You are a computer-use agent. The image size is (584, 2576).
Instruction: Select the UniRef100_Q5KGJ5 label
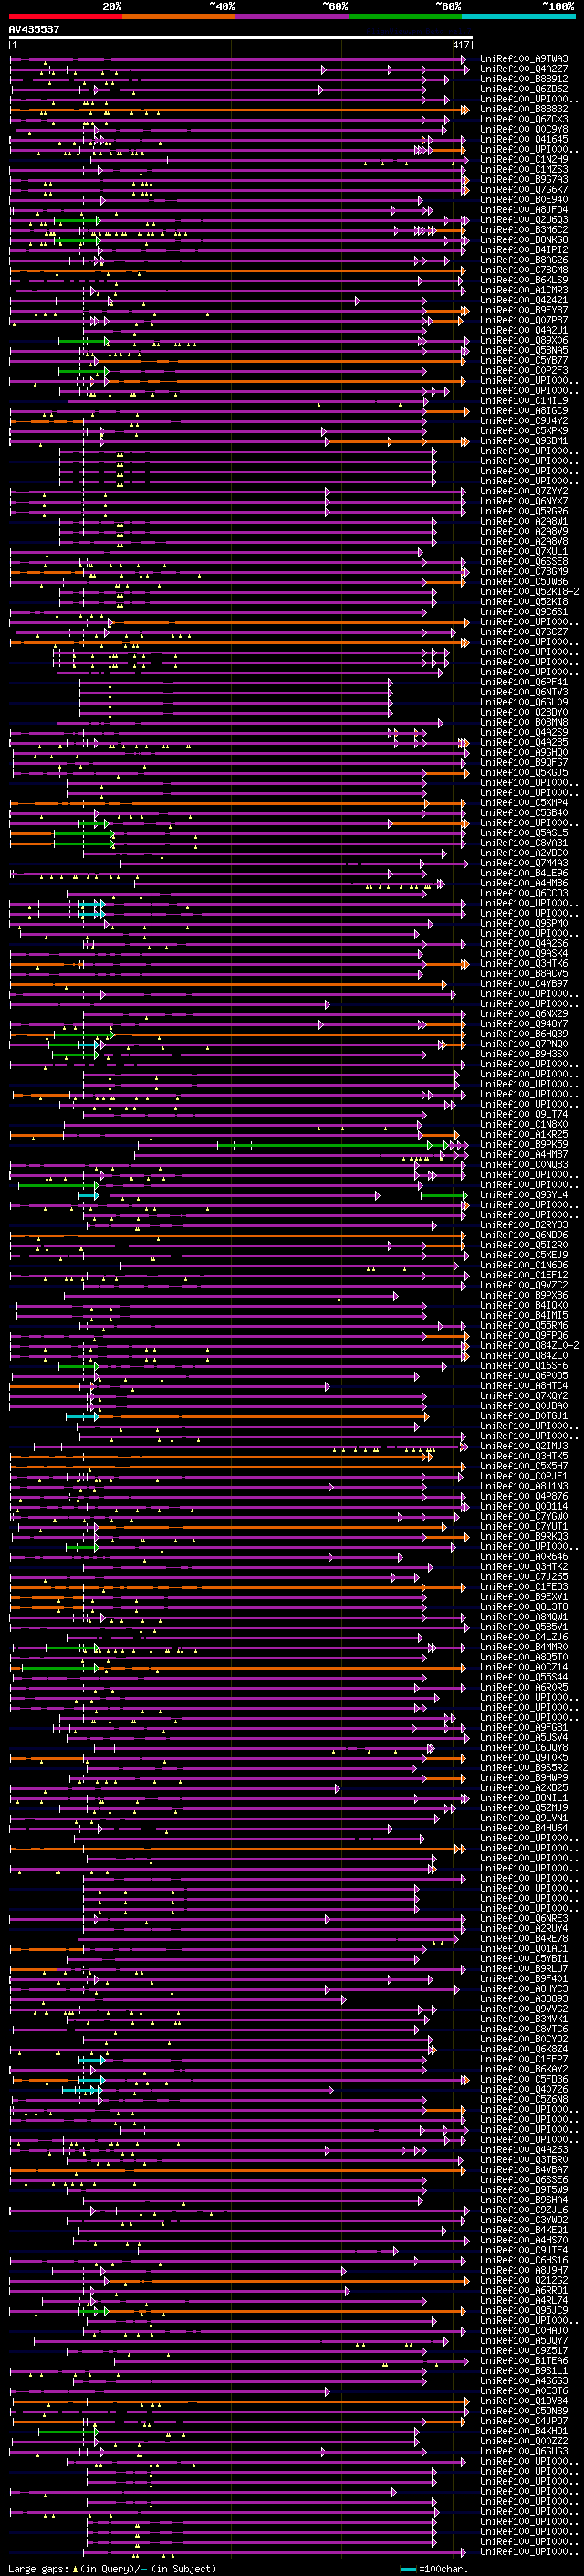(524, 773)
